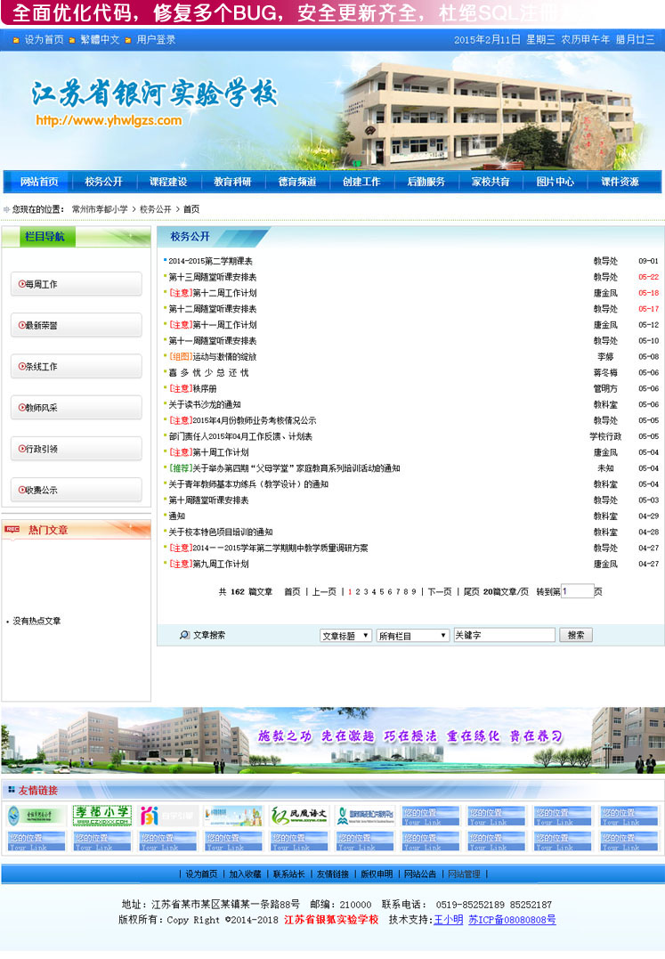Click the 王小明 tech support link

click(448, 920)
